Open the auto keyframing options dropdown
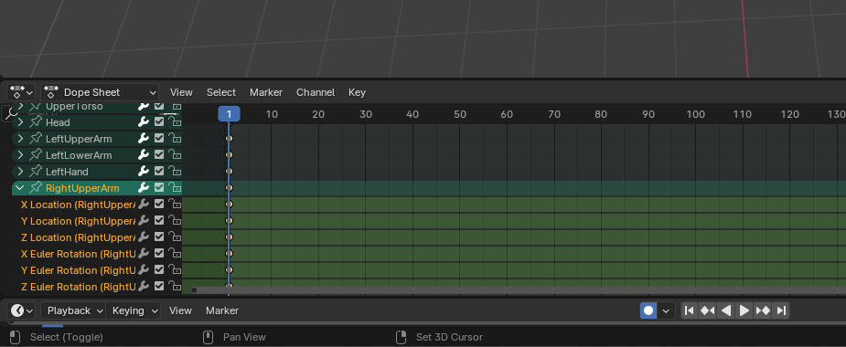The width and height of the screenshot is (846, 347). coord(666,310)
